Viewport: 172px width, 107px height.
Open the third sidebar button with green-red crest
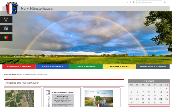coord(6,38)
